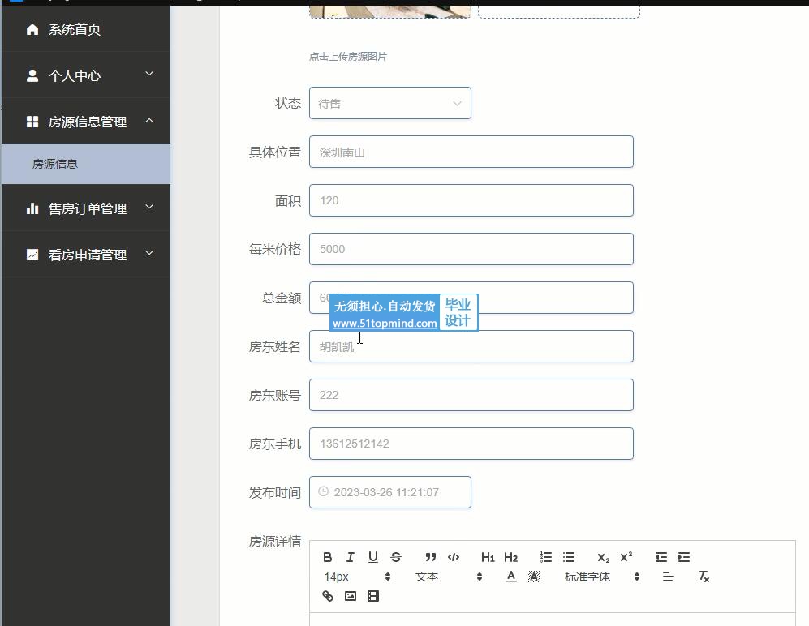Apply Heading 2 style
809x626 pixels.
(510, 557)
